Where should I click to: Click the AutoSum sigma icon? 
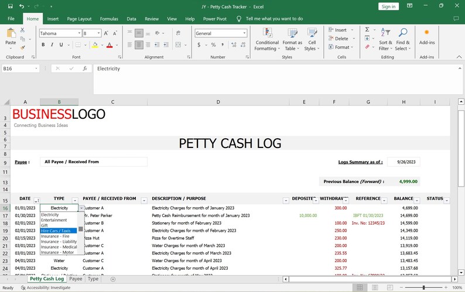(367, 30)
